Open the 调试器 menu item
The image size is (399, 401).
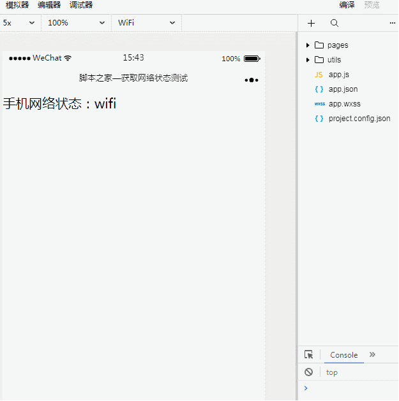point(81,5)
